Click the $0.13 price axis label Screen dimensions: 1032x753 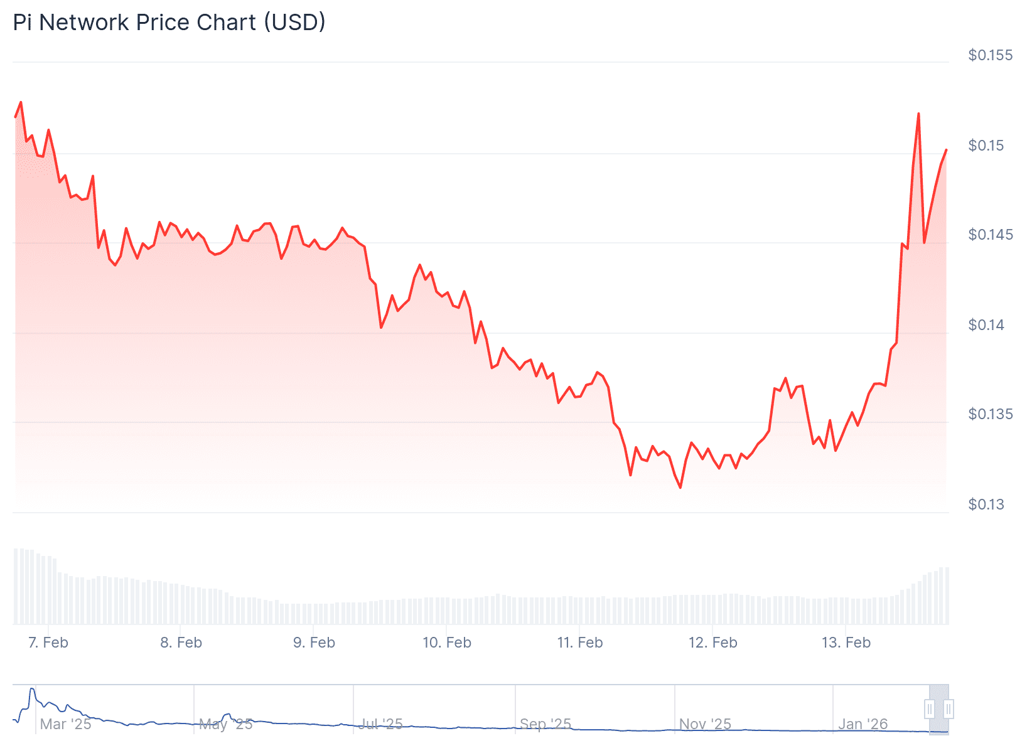coord(986,505)
